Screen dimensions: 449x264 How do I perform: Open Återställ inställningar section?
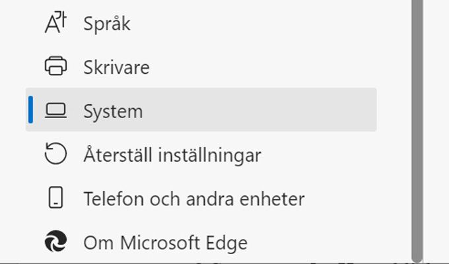pyautogui.click(x=201, y=154)
